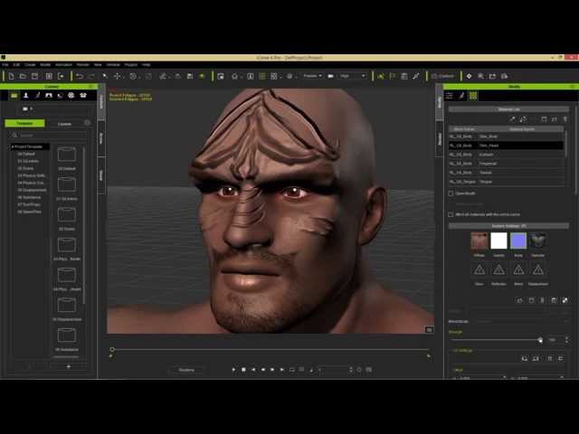This screenshot has width=579, height=434.
Task: Check the affect all materials with same name box
Action: point(451,214)
